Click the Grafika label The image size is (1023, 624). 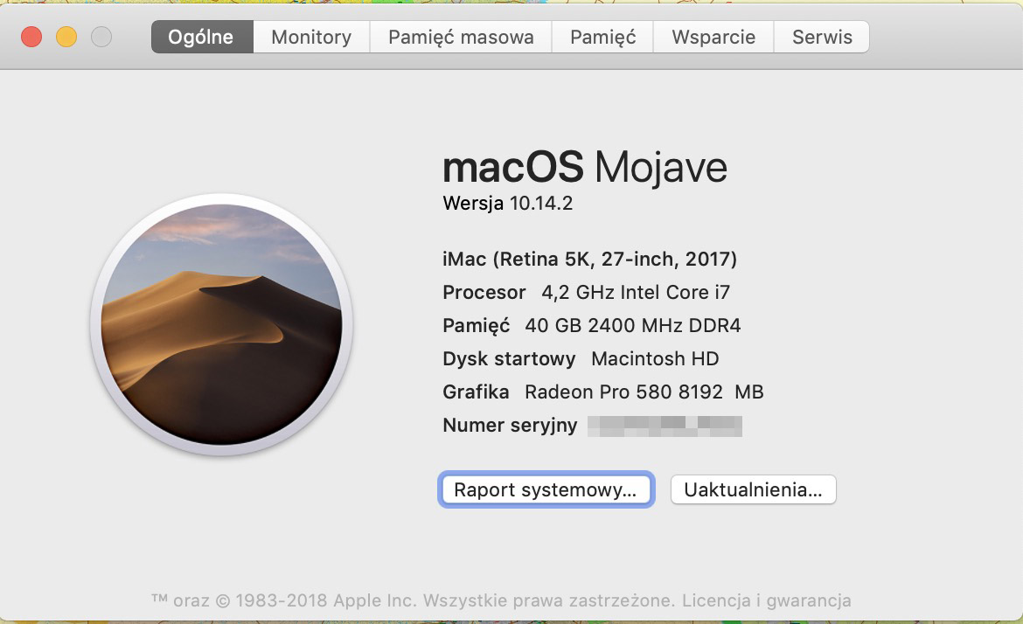[476, 392]
